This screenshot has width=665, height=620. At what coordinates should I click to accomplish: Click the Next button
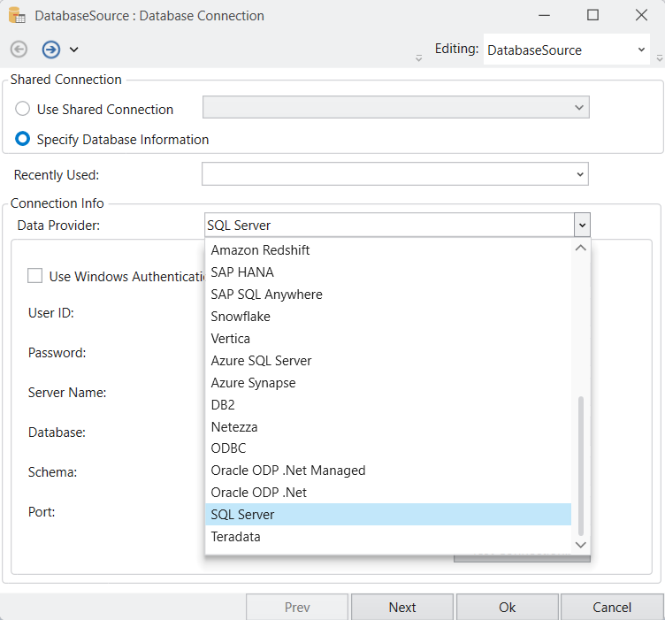402,607
